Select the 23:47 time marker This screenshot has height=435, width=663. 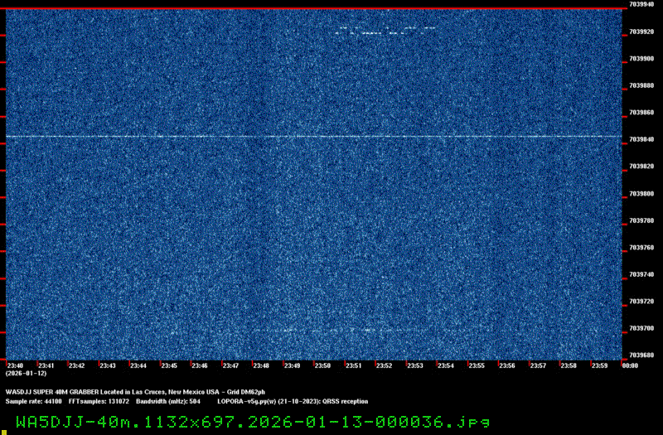coord(230,365)
